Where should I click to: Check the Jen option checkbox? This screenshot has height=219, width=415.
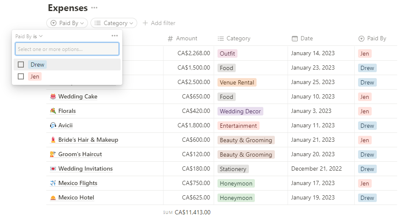(21, 77)
